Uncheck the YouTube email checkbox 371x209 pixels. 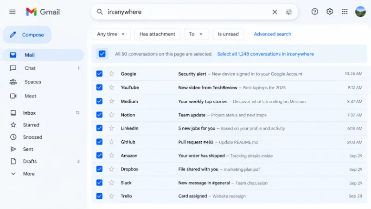tap(99, 87)
